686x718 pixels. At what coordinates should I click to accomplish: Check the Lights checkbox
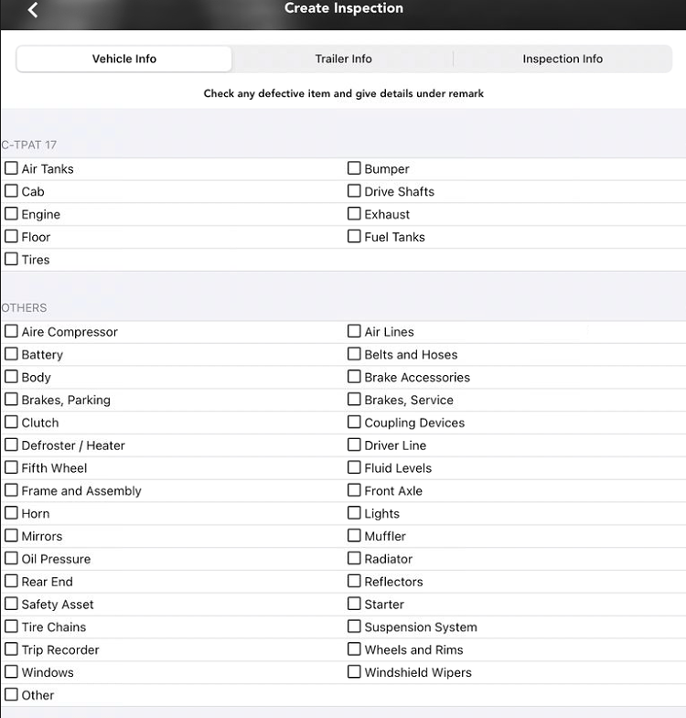click(355, 513)
